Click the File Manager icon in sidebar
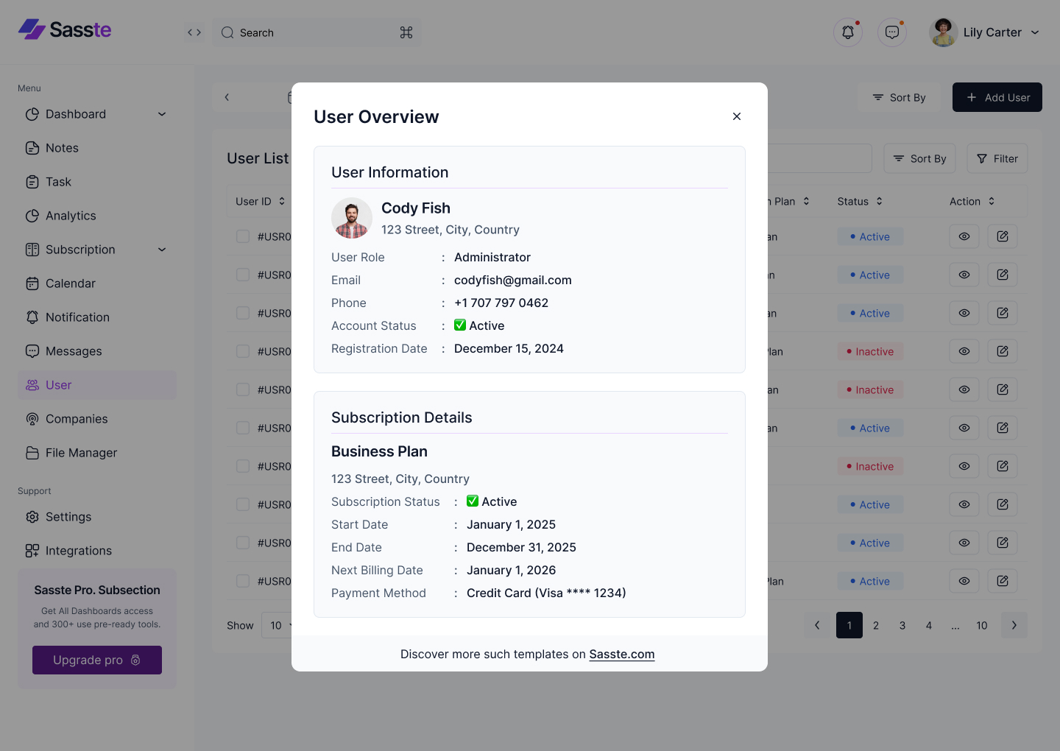1060x751 pixels. [x=32, y=453]
